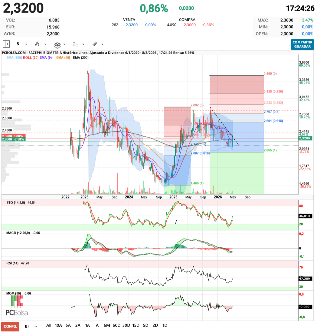Click the 2,8300 horizontal level label
Screen dimensions: 317x333
(x=7, y=108)
